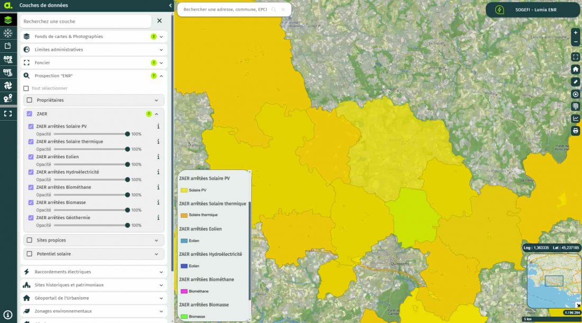Image resolution: width=582 pixels, height=323 pixels.
Task: Select the ADS sidebar tool
Action: coord(7,59)
